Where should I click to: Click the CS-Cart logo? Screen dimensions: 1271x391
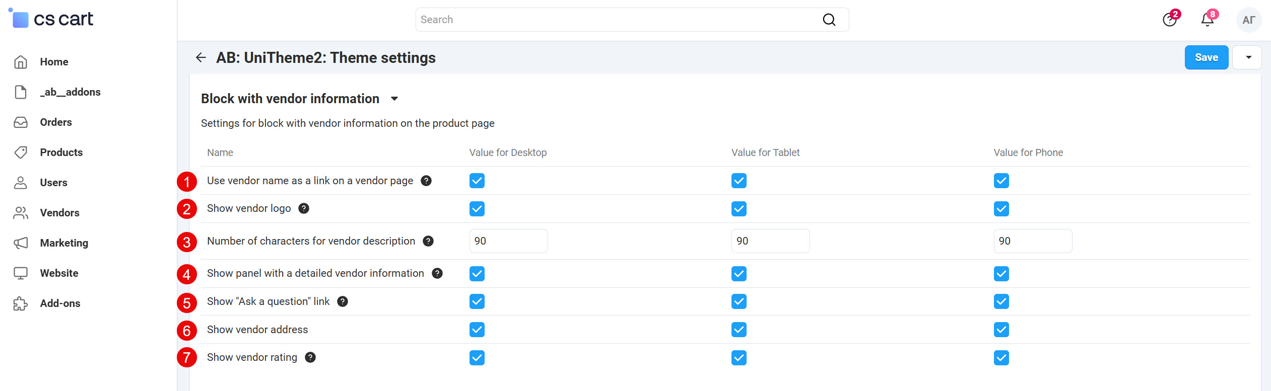(51, 19)
